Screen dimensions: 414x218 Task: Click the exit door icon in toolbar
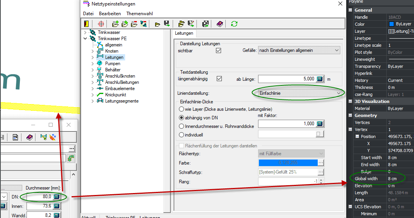click(x=87, y=24)
